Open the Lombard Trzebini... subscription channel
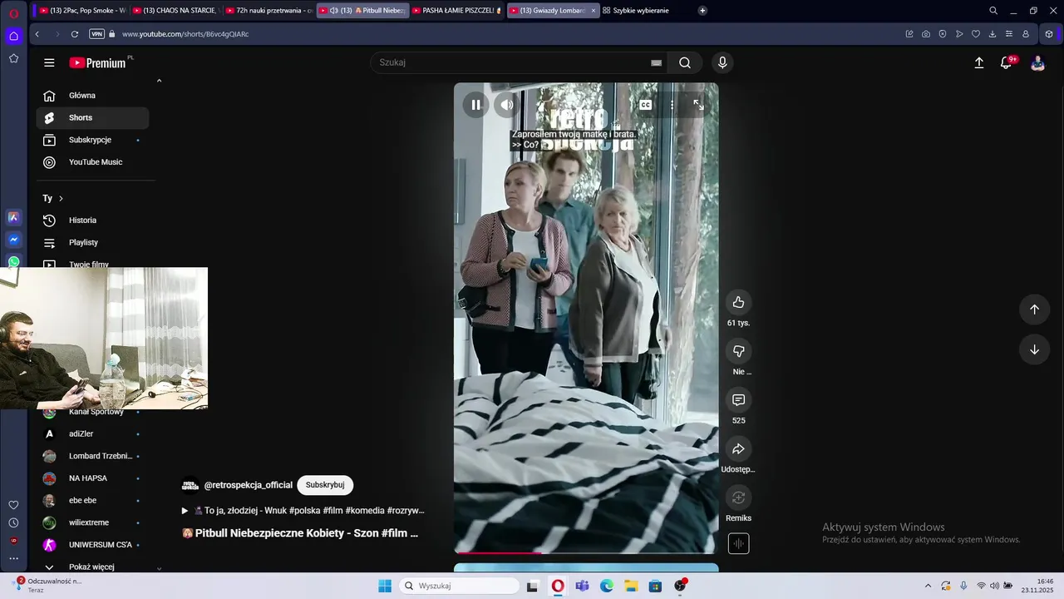The height and width of the screenshot is (599, 1064). point(92,456)
